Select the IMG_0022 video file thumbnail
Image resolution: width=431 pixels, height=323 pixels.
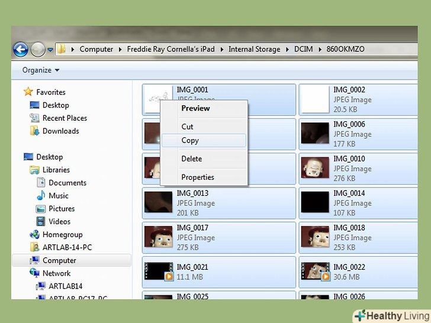315,272
